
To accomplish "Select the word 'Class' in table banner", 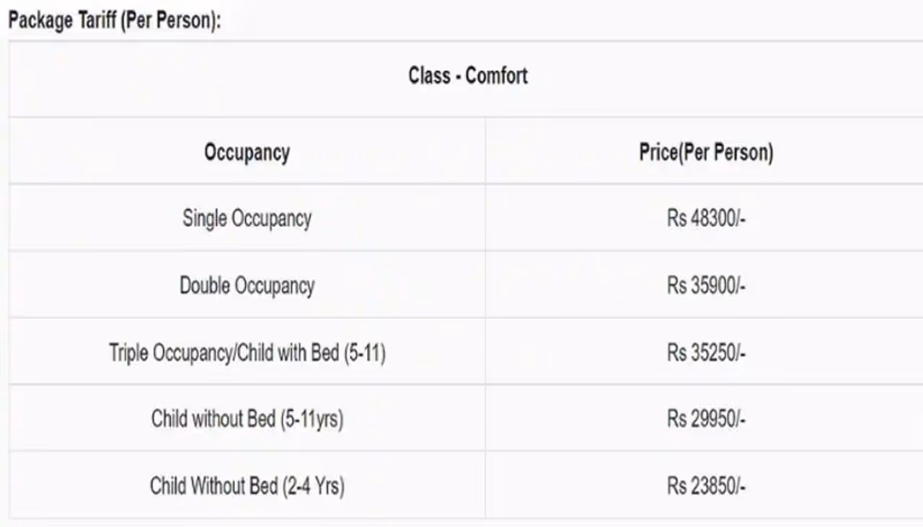I will pyautogui.click(x=429, y=76).
